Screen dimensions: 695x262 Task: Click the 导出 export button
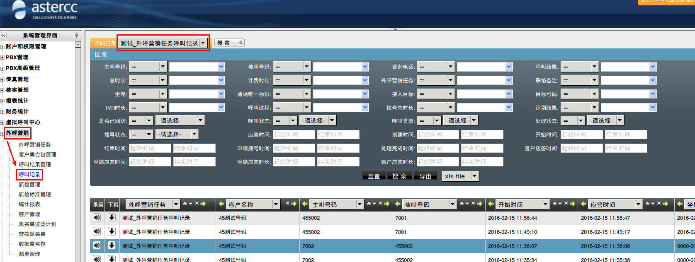coord(425,176)
